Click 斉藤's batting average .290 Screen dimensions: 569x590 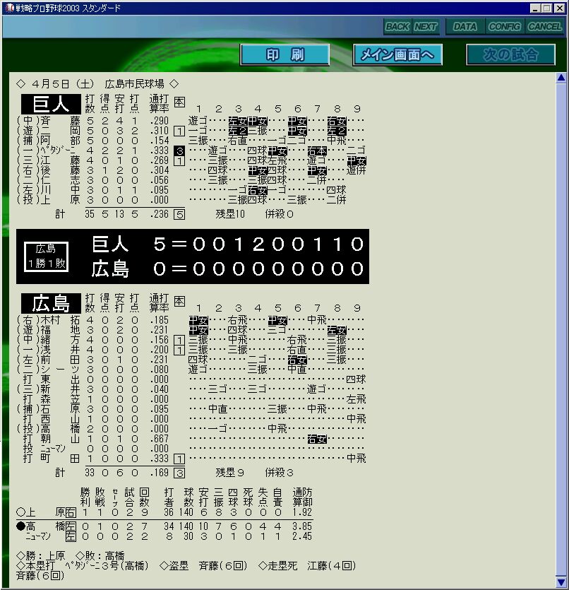pos(160,121)
